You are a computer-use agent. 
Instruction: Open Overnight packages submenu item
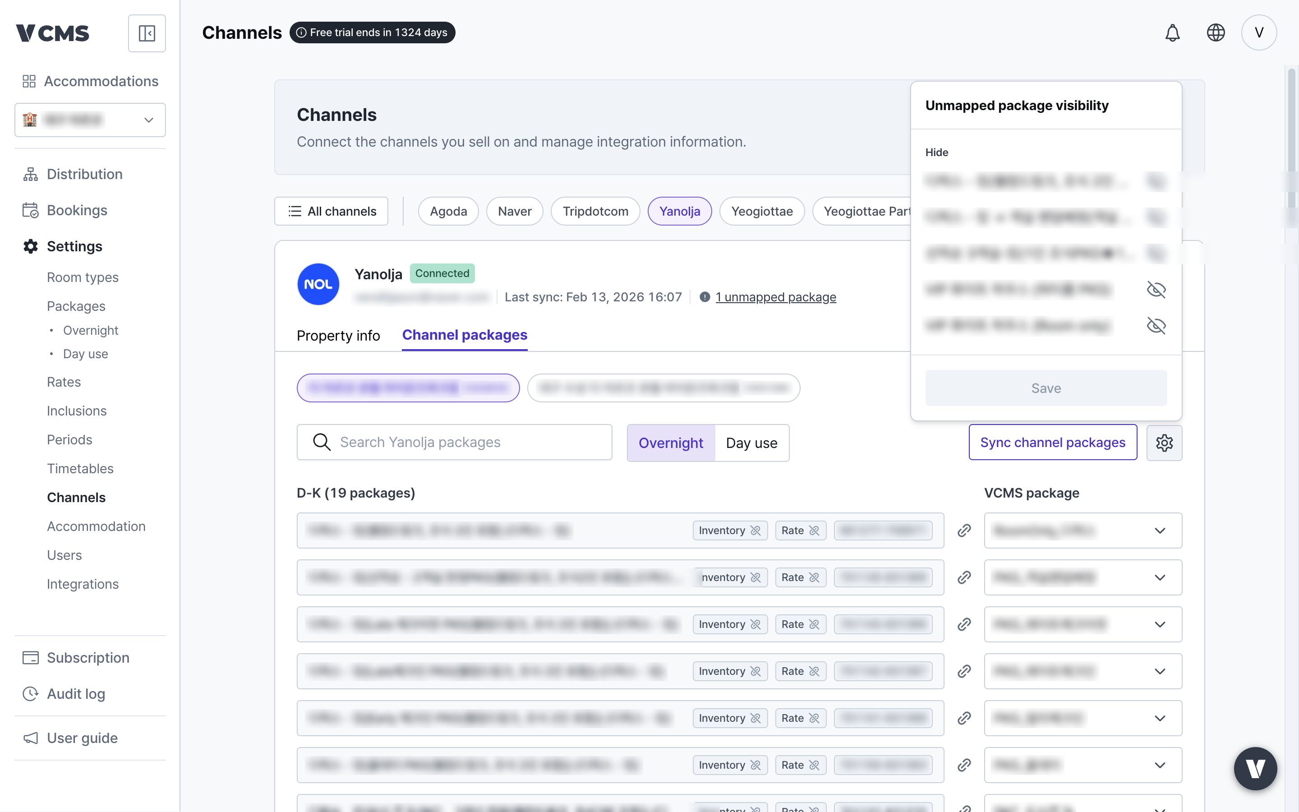(91, 330)
